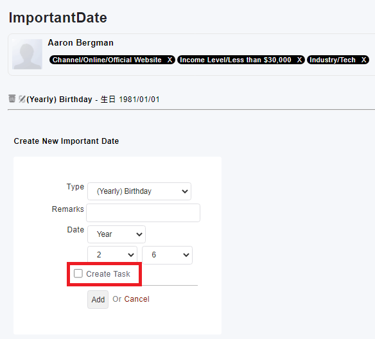
Task: Click the Birthday 1981/01/01 entry text
Action: pyautogui.click(x=93, y=100)
